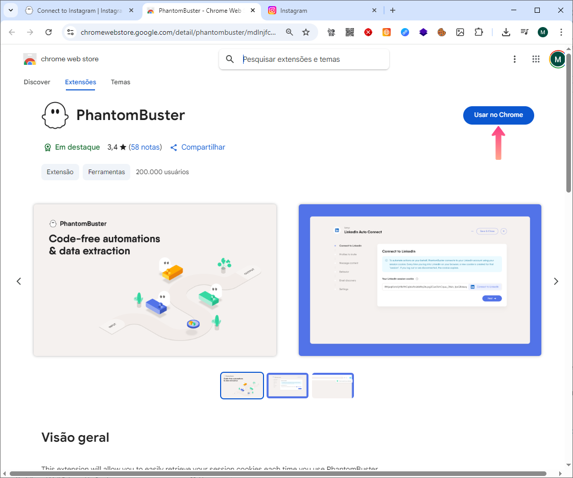Open the Chrome three-dot menu

tap(561, 32)
